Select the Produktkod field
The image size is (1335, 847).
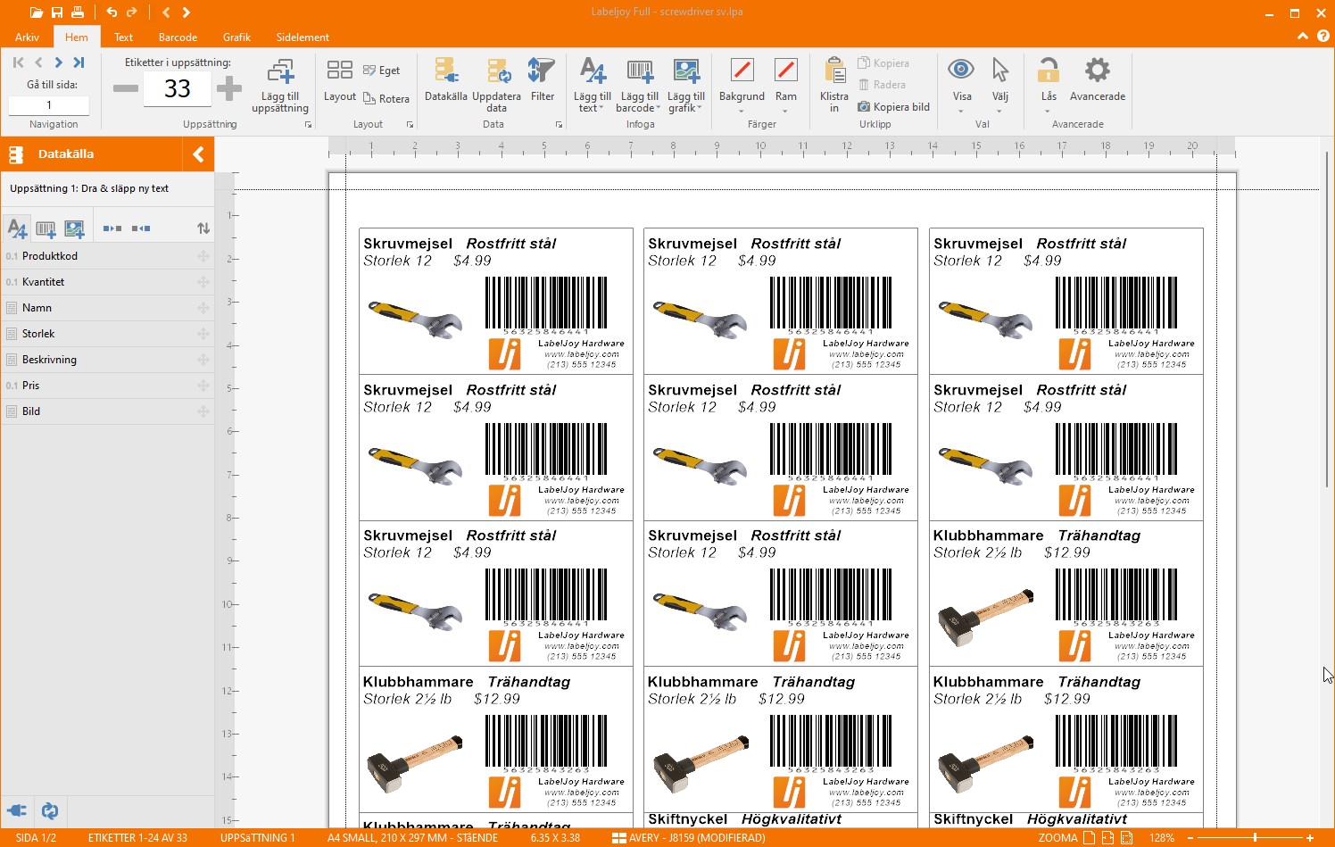(107, 256)
